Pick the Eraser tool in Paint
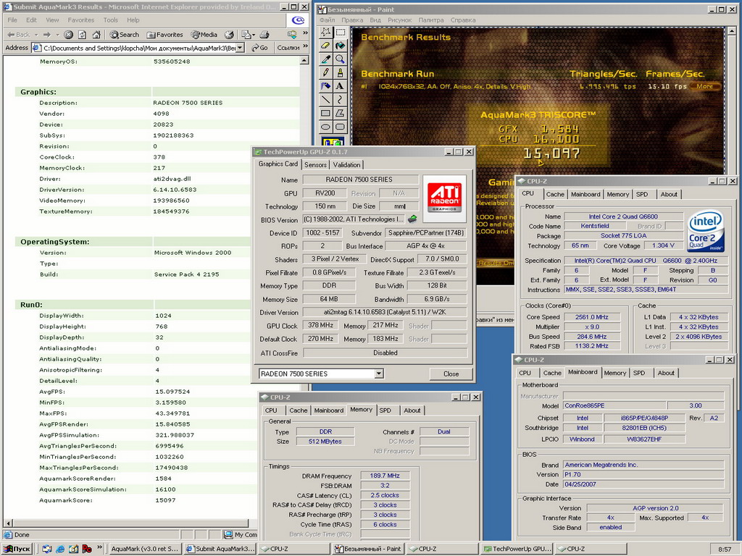The image size is (742, 556). (x=325, y=46)
